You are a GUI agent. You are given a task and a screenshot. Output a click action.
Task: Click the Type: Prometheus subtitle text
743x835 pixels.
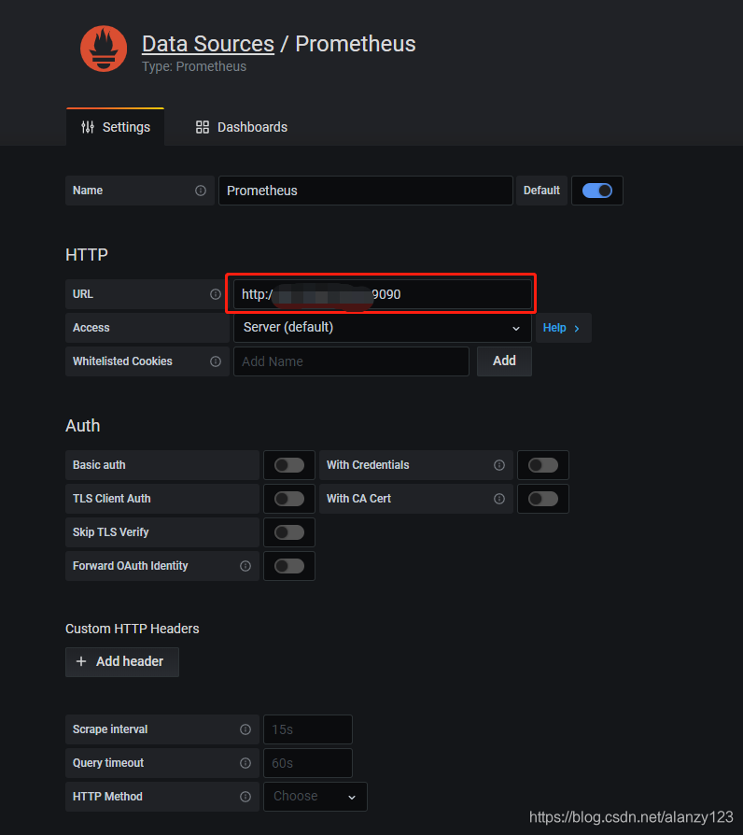tap(194, 66)
